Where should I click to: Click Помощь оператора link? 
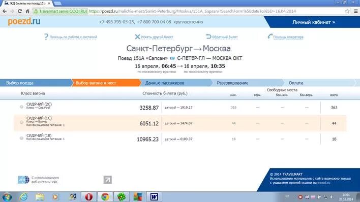tap(288, 37)
